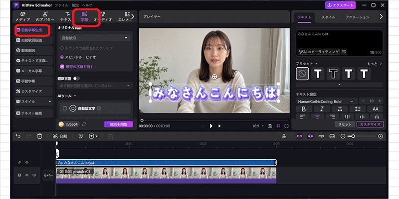Screen dimensions: 399x199
Task: Add a marker with the shield icon
Action: click(x=81, y=136)
